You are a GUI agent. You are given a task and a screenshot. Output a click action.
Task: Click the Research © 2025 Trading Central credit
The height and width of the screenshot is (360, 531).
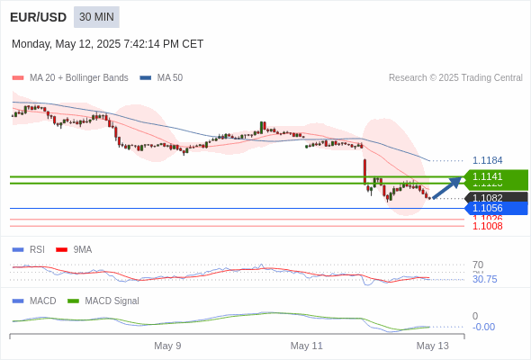[x=455, y=78]
